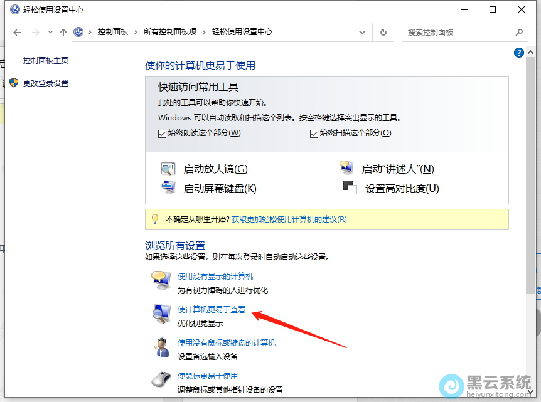Screen dimensions: 541x402
Task: Open the 使用没有鼠标或键盘的计算机 link
Action: (x=227, y=342)
